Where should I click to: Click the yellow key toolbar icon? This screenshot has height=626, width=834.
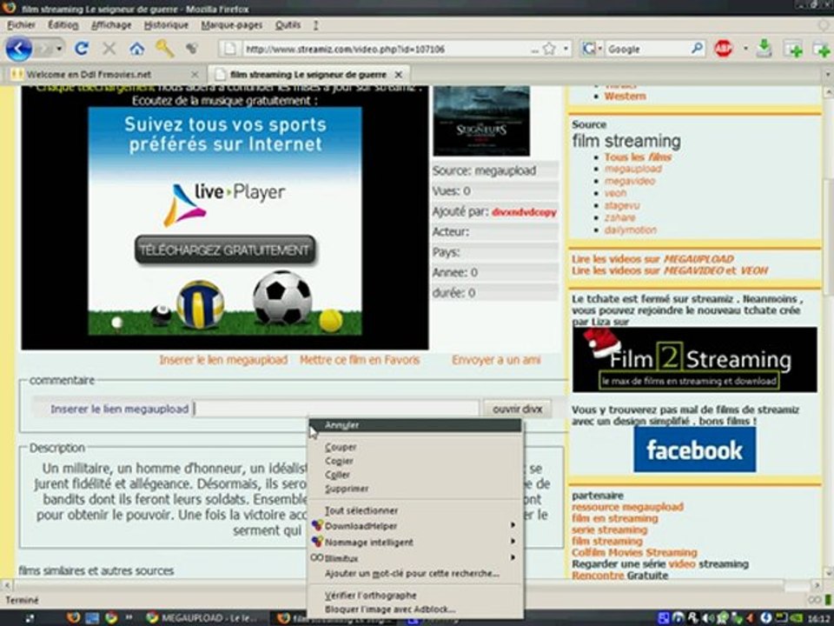[x=165, y=49]
